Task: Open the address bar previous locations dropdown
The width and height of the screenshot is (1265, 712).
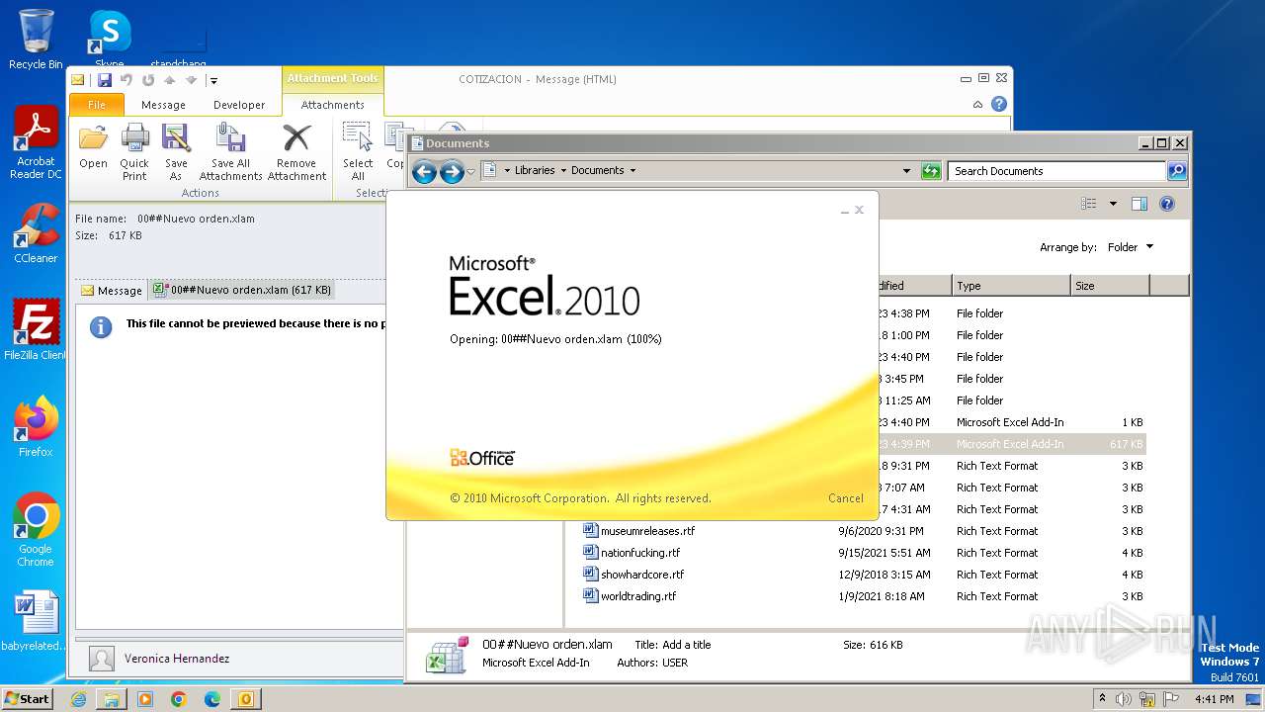Action: point(906,171)
